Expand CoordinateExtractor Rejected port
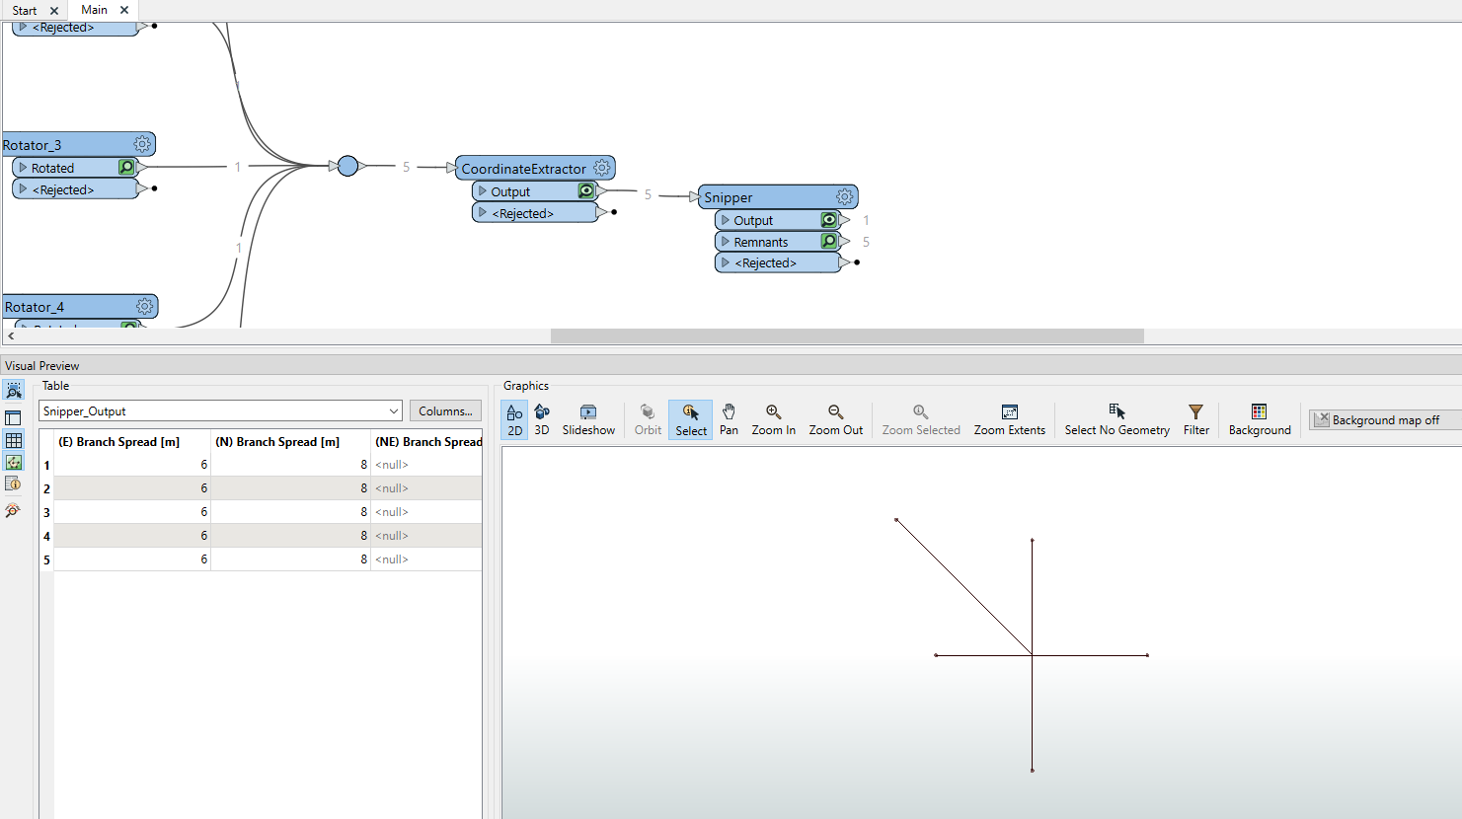The image size is (1462, 819). [x=483, y=213]
